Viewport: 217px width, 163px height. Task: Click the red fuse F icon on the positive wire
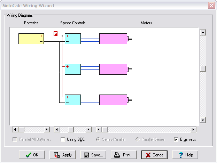click(55, 34)
